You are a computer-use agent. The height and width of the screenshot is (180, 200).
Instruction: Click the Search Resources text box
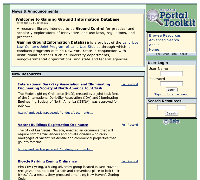coord(171,108)
